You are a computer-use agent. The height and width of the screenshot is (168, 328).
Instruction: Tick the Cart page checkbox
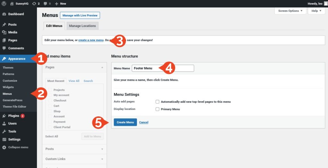[x=50, y=106]
